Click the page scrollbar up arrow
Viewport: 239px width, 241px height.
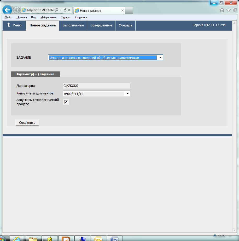[234, 23]
